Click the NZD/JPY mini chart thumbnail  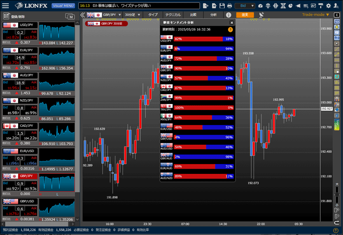(57, 107)
